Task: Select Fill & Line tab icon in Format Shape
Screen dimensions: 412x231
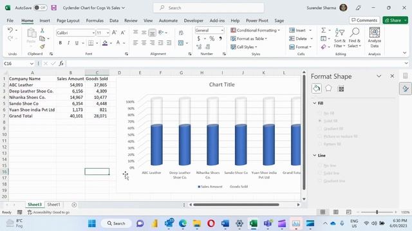Action: click(316, 89)
